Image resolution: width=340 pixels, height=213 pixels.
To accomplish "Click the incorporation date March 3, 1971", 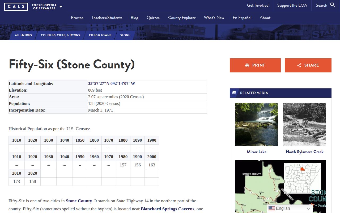I will click(101, 110).
